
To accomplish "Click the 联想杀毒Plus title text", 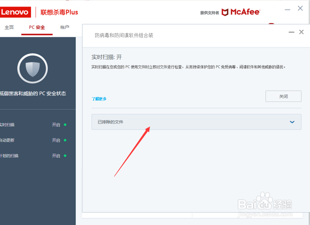I will tap(59, 12).
